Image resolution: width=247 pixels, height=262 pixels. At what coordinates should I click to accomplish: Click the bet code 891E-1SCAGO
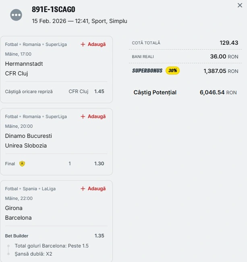point(54,10)
